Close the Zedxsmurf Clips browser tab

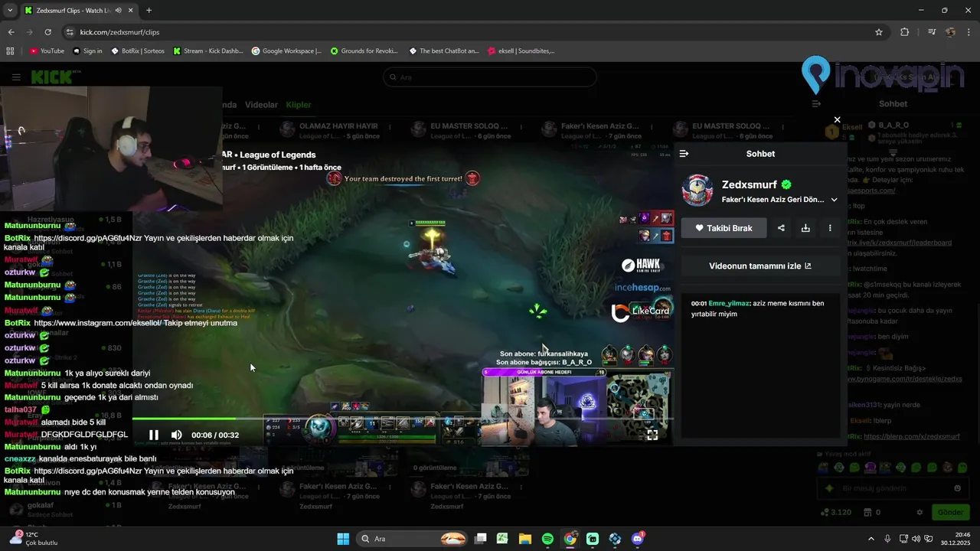point(131,11)
